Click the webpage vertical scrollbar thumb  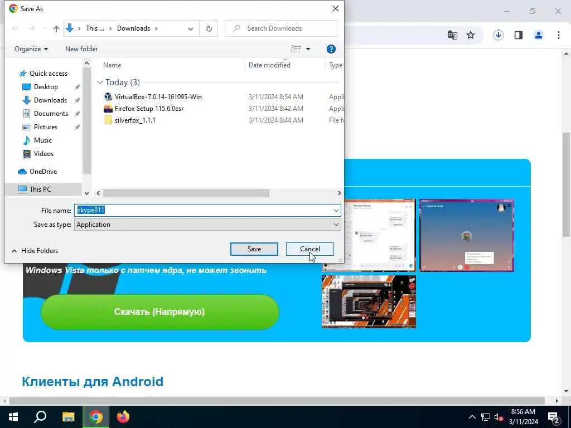567,184
